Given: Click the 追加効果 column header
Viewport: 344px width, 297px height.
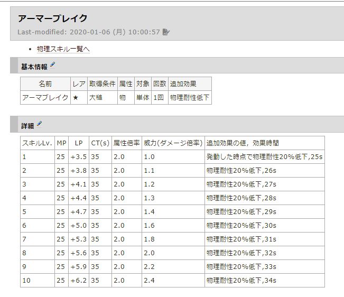Looking at the screenshot, I should coord(190,84).
